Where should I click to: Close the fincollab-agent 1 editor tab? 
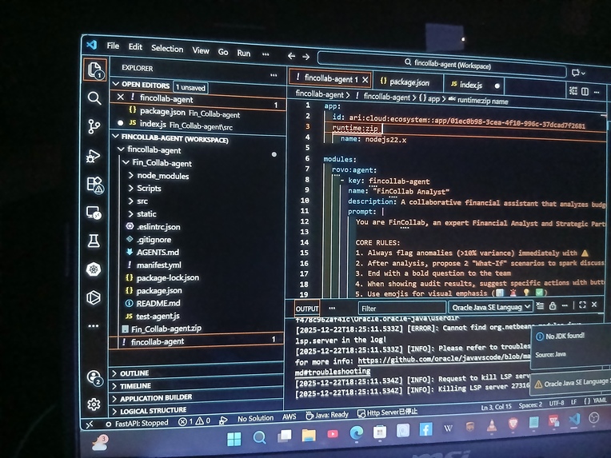coord(365,80)
